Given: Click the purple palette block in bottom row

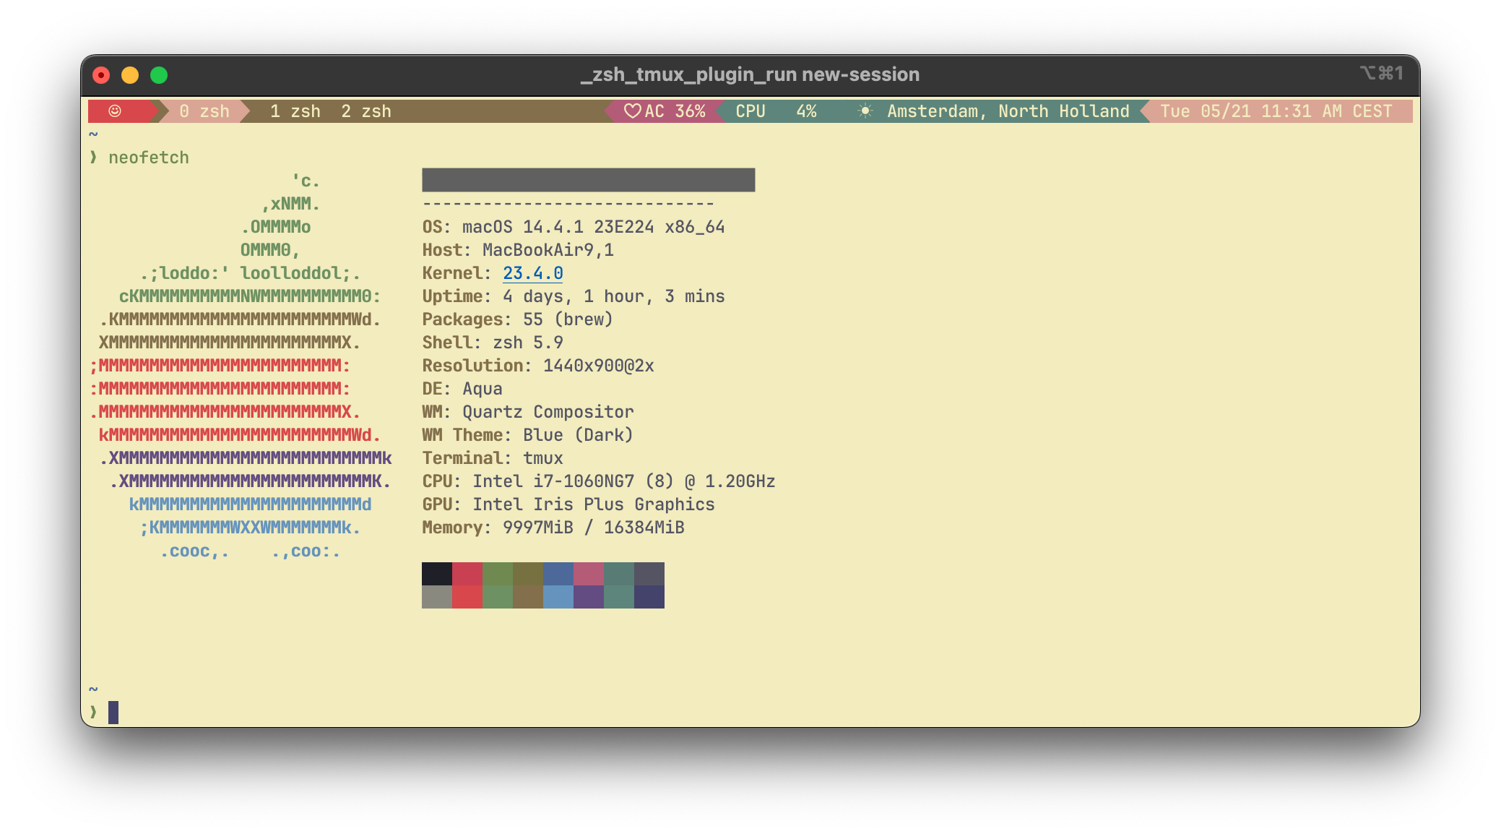Looking at the screenshot, I should tap(589, 597).
